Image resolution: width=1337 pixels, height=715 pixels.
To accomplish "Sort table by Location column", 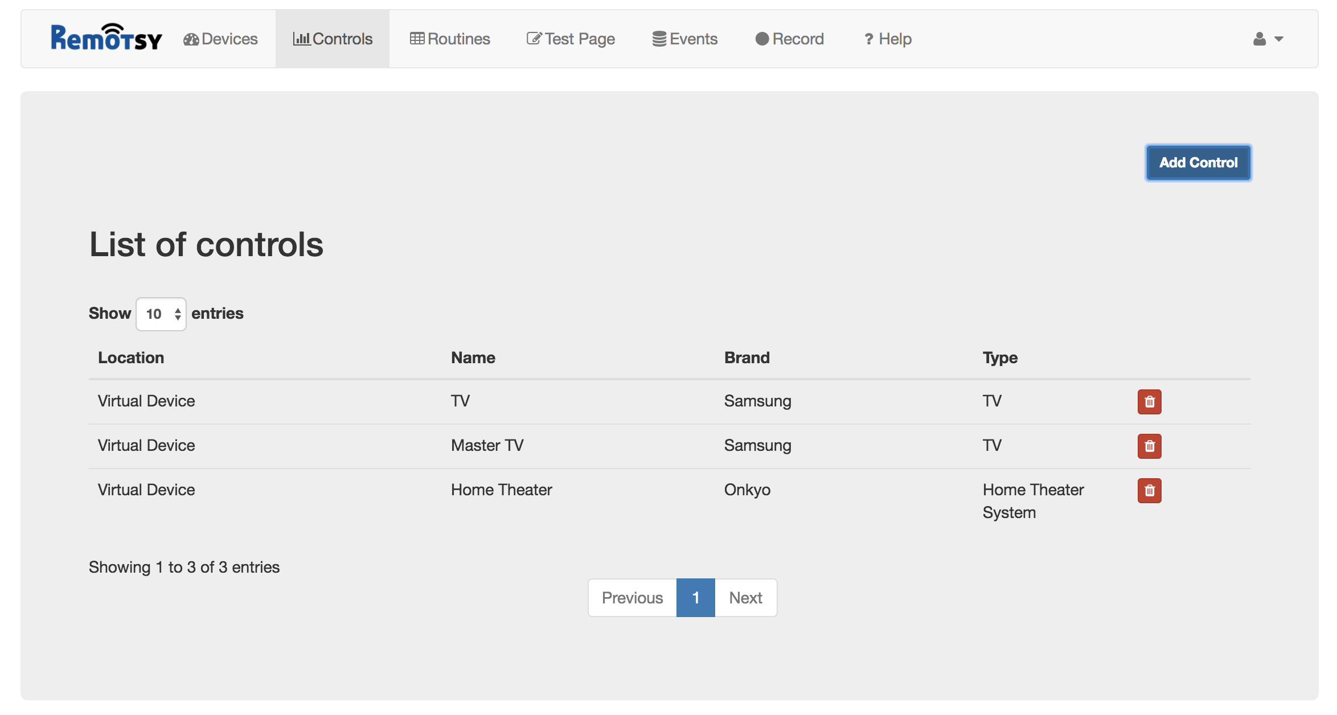I will pyautogui.click(x=131, y=357).
